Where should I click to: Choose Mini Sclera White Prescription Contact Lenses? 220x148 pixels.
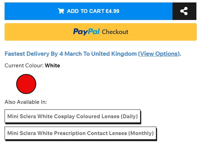80,133
